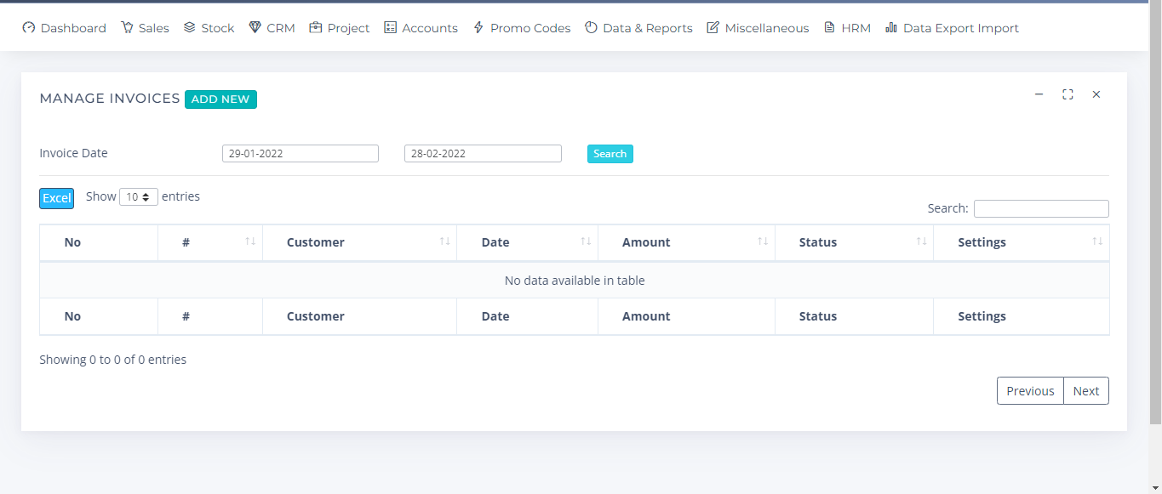Image resolution: width=1162 pixels, height=494 pixels.
Task: Minimize the Manage Invoices panel
Action: 1039,94
